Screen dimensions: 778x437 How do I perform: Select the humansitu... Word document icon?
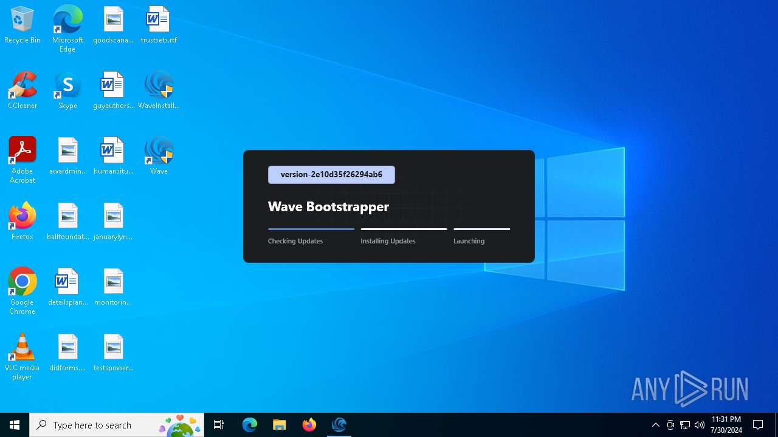(113, 157)
